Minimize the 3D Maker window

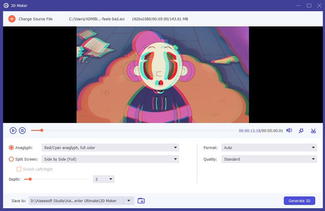[x=298, y=6]
